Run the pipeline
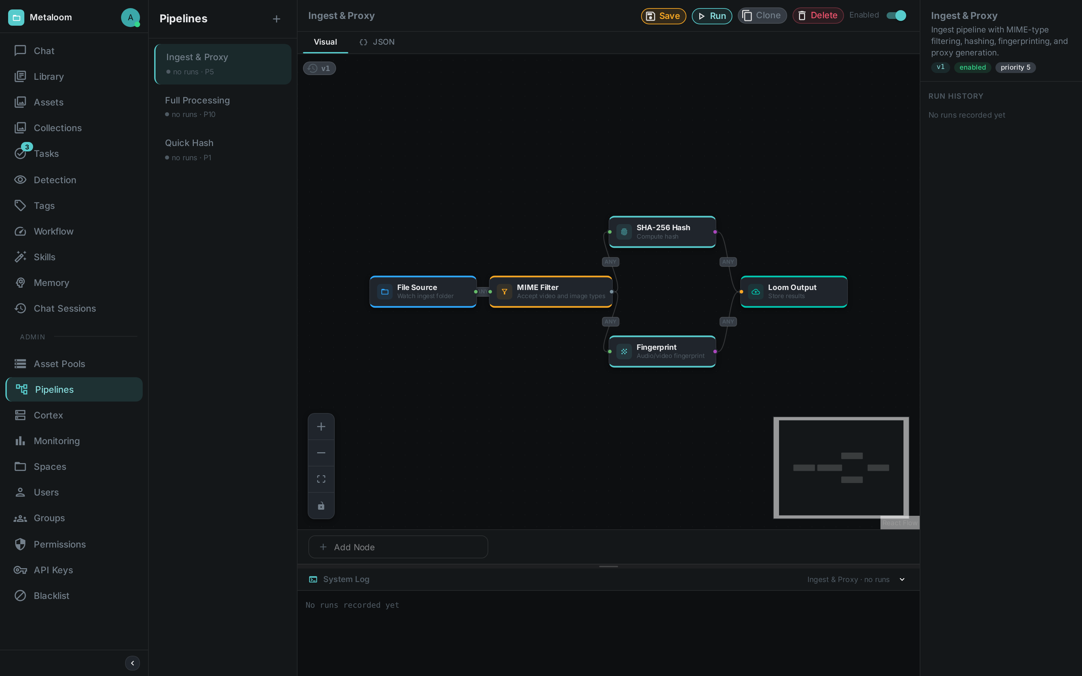Viewport: 1082px width, 676px height. pyautogui.click(x=712, y=16)
